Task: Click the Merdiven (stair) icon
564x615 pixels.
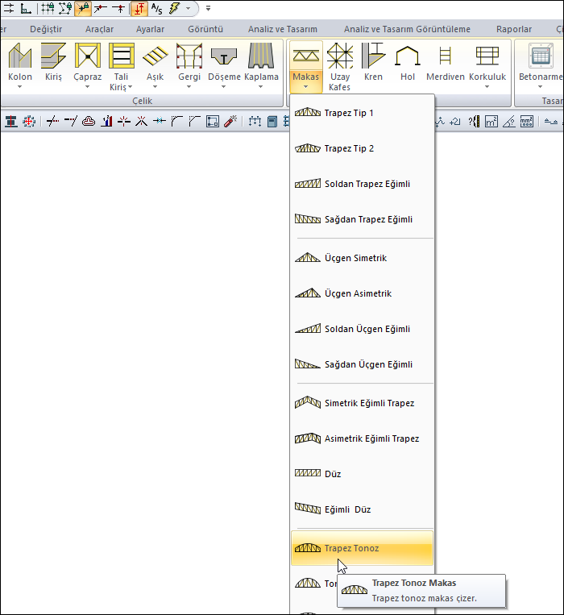Action: pos(445,56)
